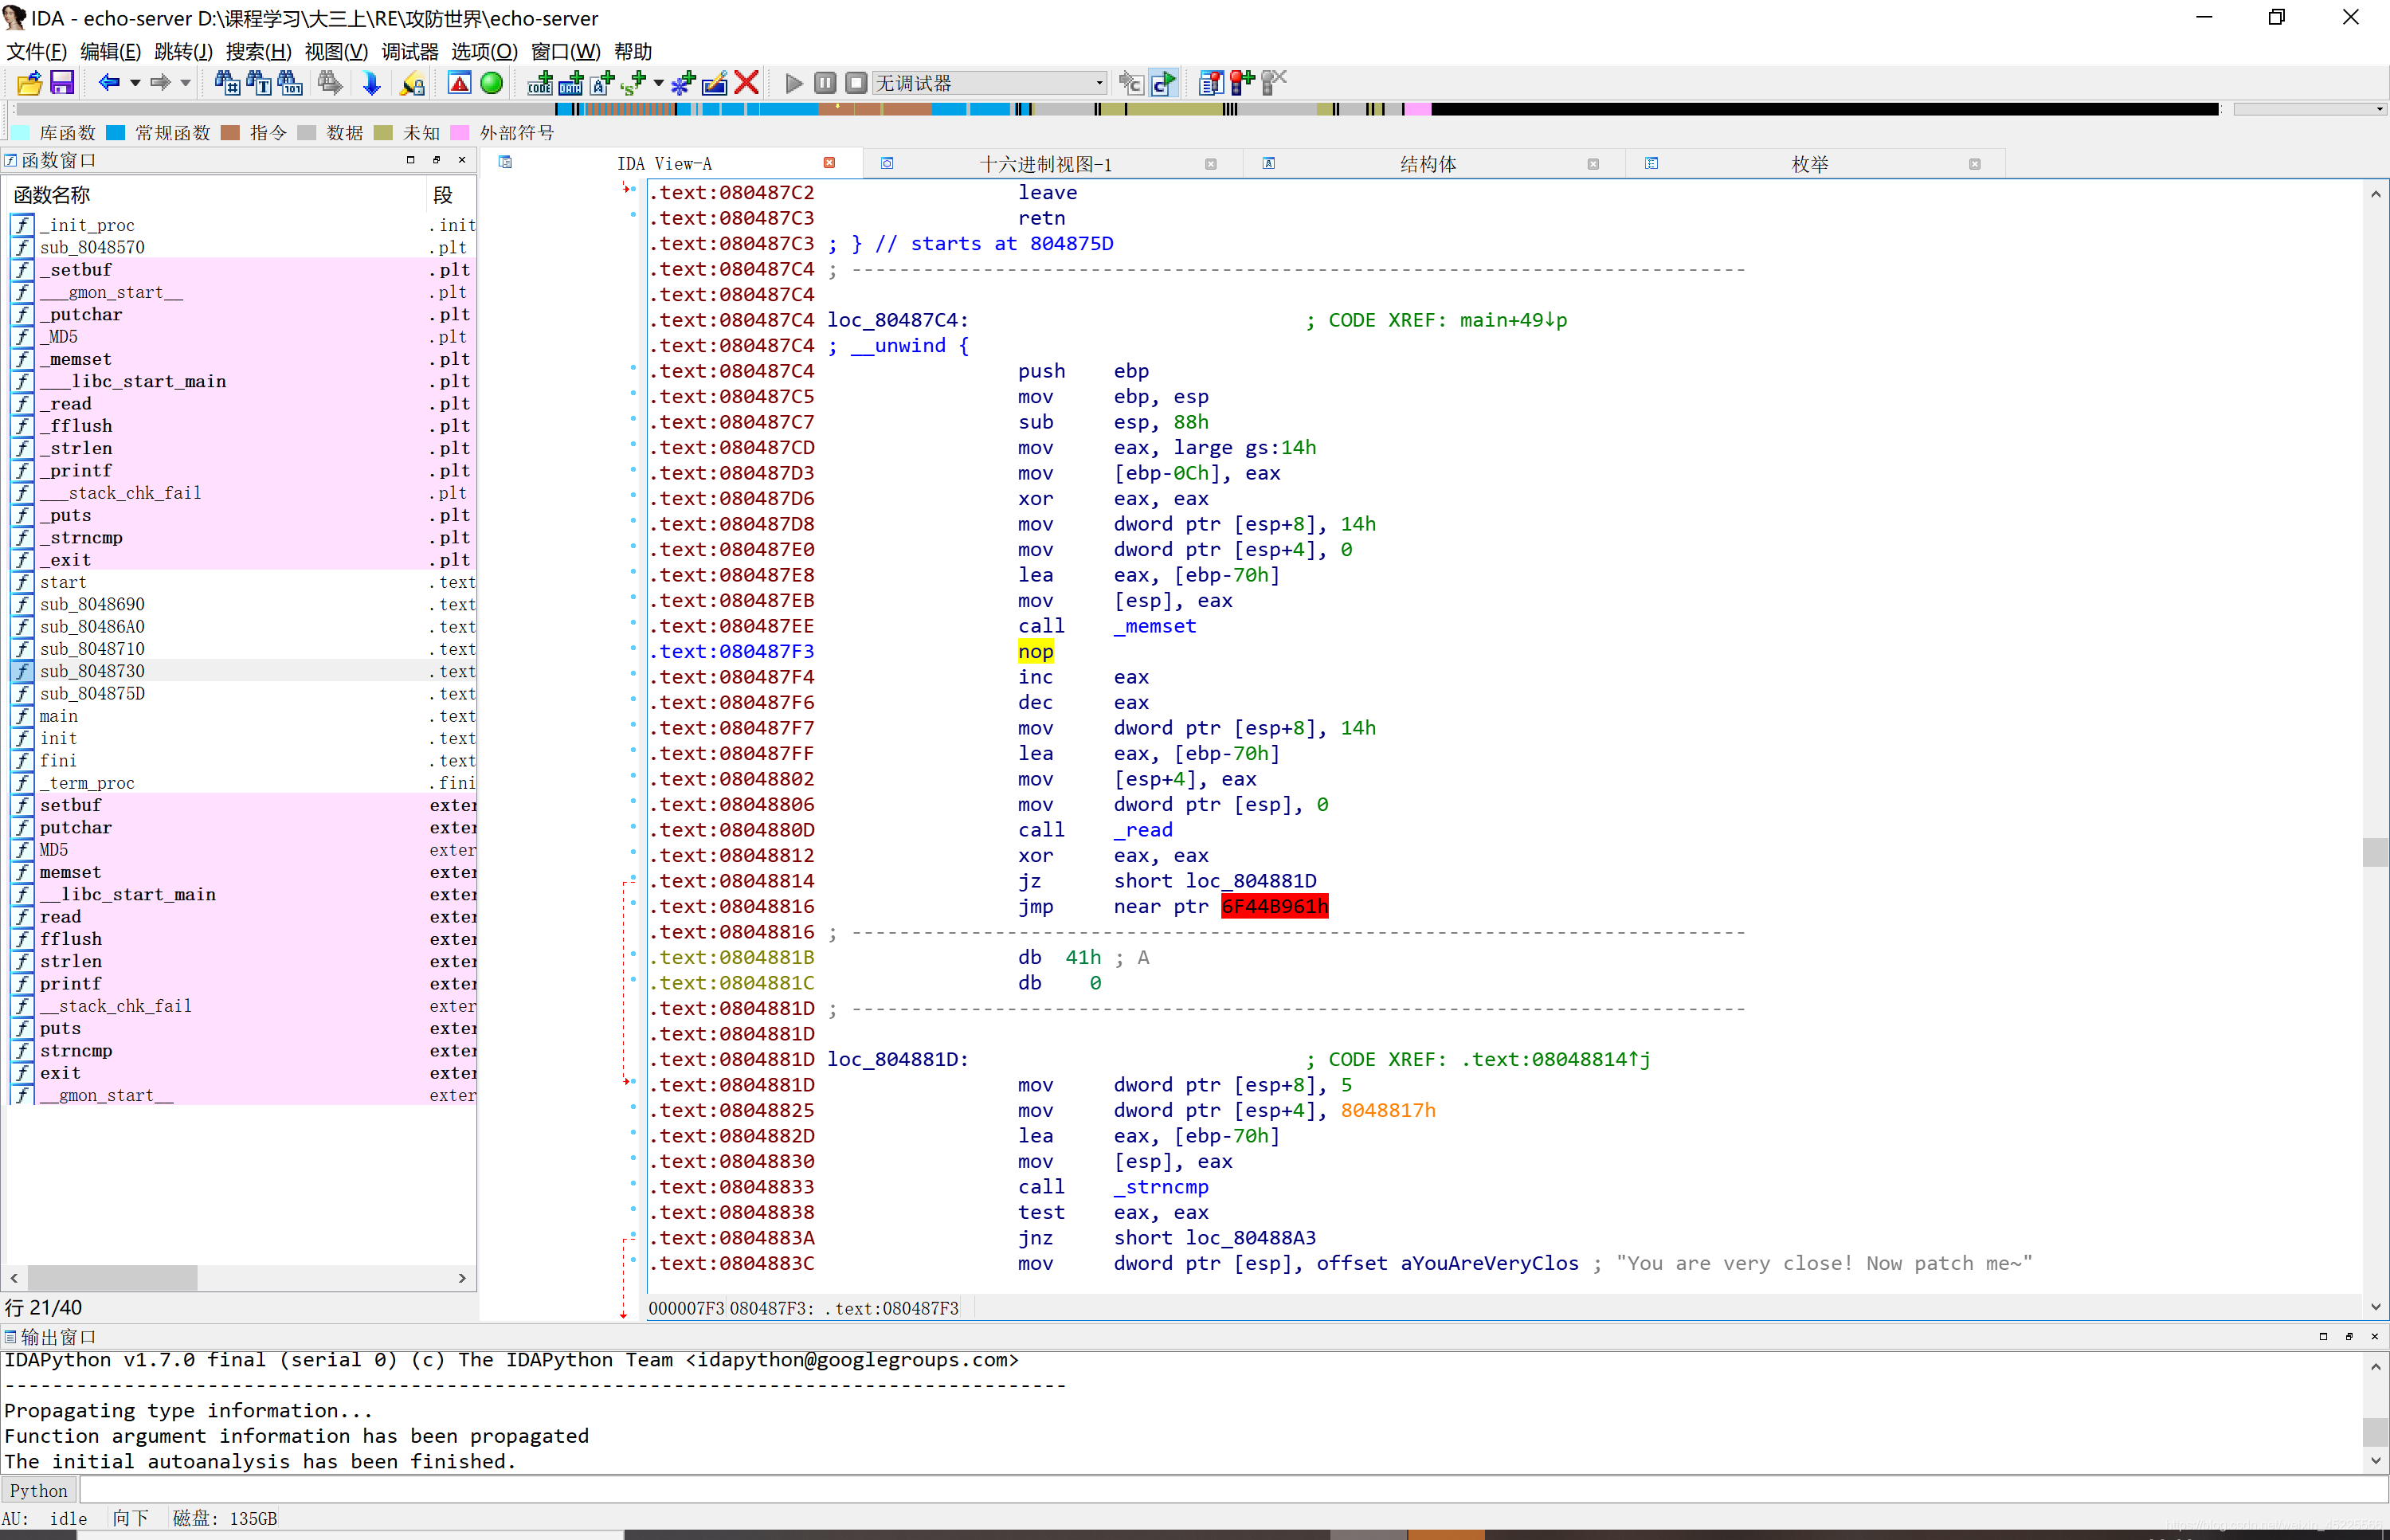This screenshot has width=2390, height=1540.
Task: Click the function list horizontal scrollbar thumb
Action: pyautogui.click(x=112, y=1278)
